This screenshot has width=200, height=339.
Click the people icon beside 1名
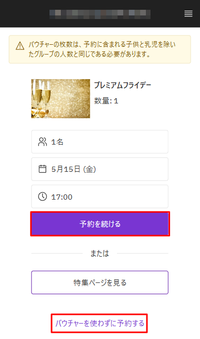coord(42,142)
